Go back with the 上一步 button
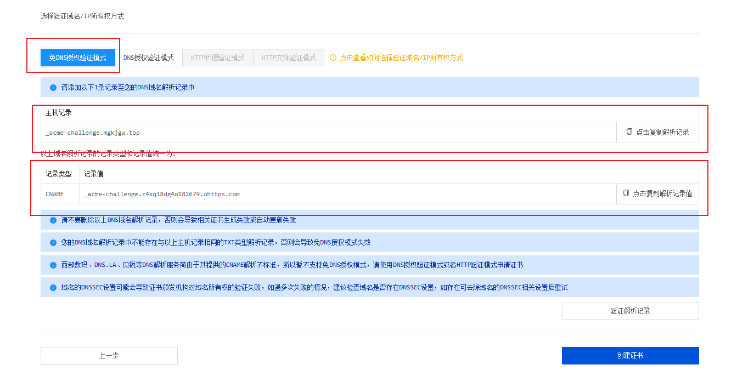Image resolution: width=754 pixels, height=382 pixels. point(109,356)
